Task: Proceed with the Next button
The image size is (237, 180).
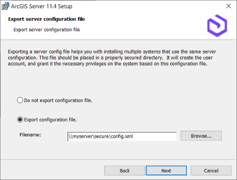Action: [x=166, y=170]
